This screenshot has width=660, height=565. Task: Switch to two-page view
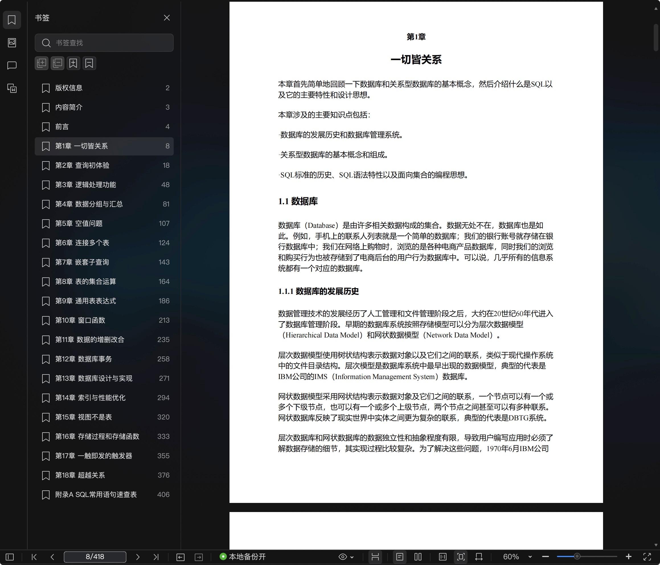418,557
